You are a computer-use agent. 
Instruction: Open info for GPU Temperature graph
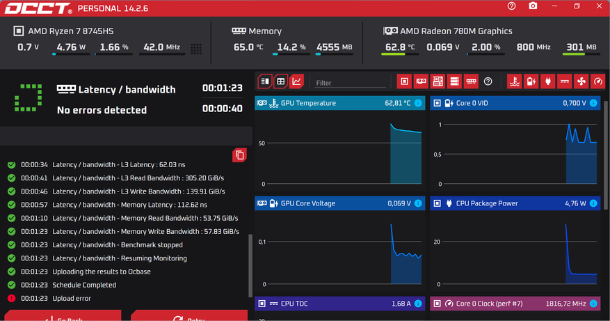[x=418, y=103]
